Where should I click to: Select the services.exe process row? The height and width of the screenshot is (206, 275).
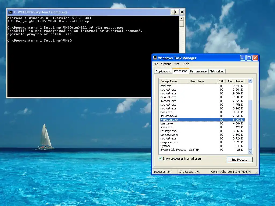[202, 116]
